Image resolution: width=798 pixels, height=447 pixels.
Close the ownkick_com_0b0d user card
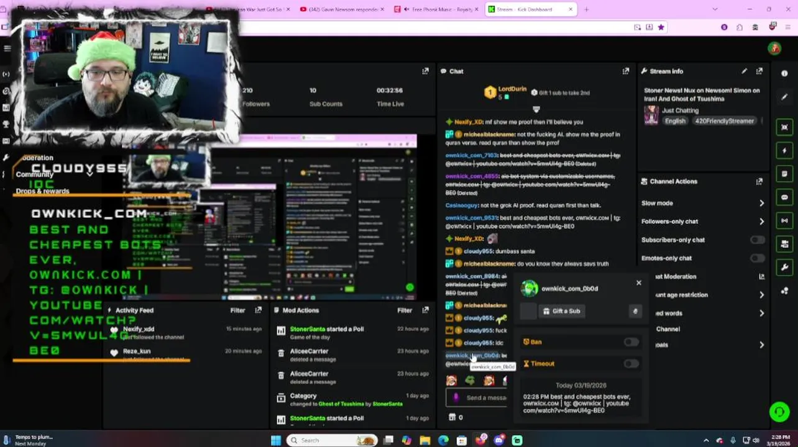coord(638,283)
